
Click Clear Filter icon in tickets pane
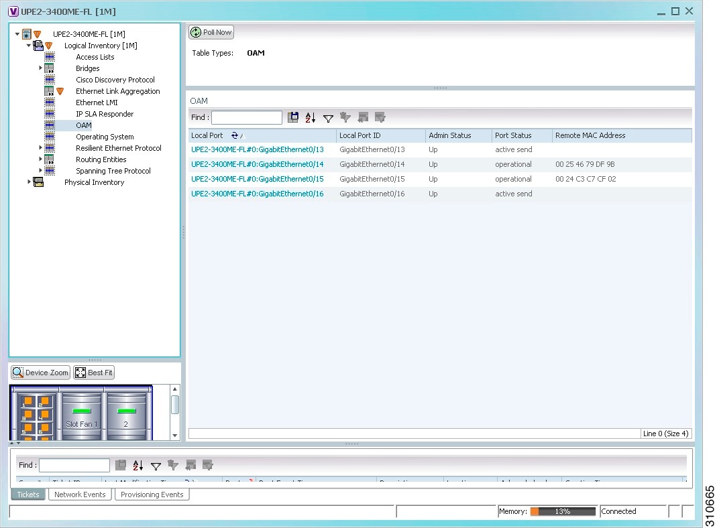pos(173,465)
